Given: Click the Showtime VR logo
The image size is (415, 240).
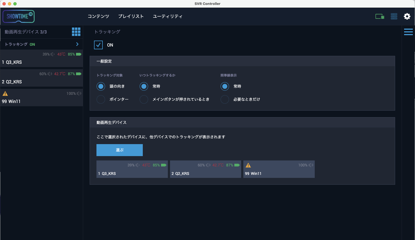Looking at the screenshot, I should click(x=19, y=16).
